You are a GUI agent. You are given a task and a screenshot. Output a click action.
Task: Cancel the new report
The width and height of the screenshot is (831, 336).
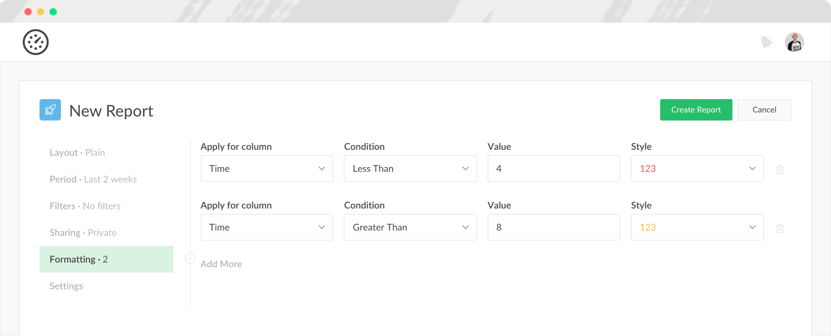(x=764, y=110)
